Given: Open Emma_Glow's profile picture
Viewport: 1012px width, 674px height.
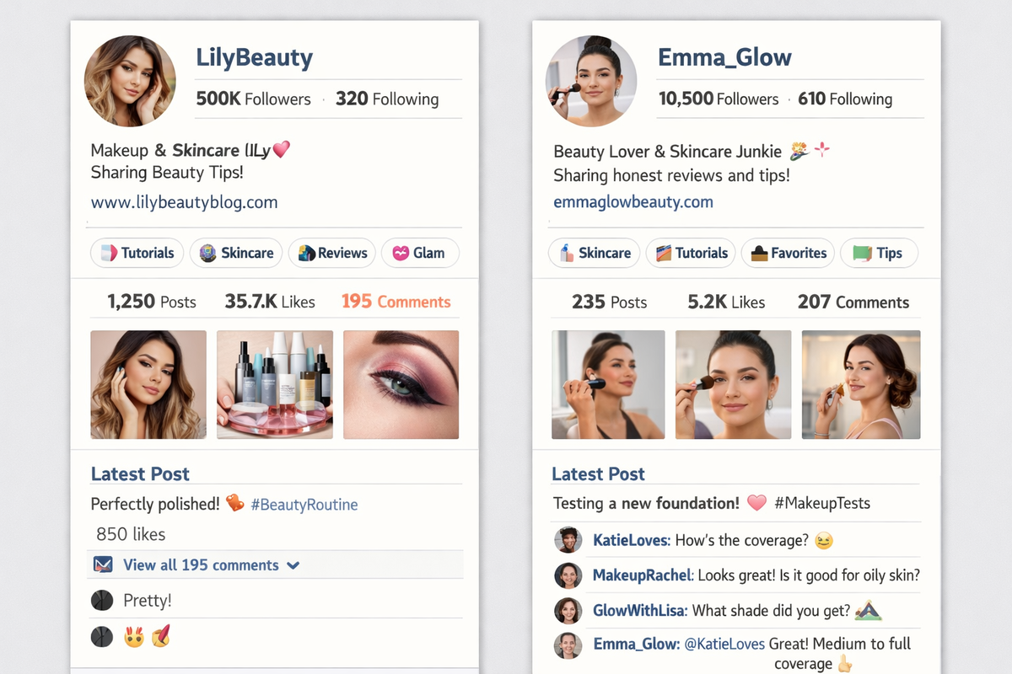Looking at the screenshot, I should (x=591, y=81).
